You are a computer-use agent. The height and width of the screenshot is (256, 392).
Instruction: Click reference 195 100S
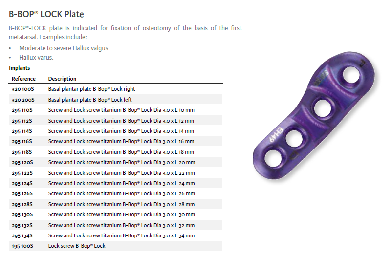(22, 246)
